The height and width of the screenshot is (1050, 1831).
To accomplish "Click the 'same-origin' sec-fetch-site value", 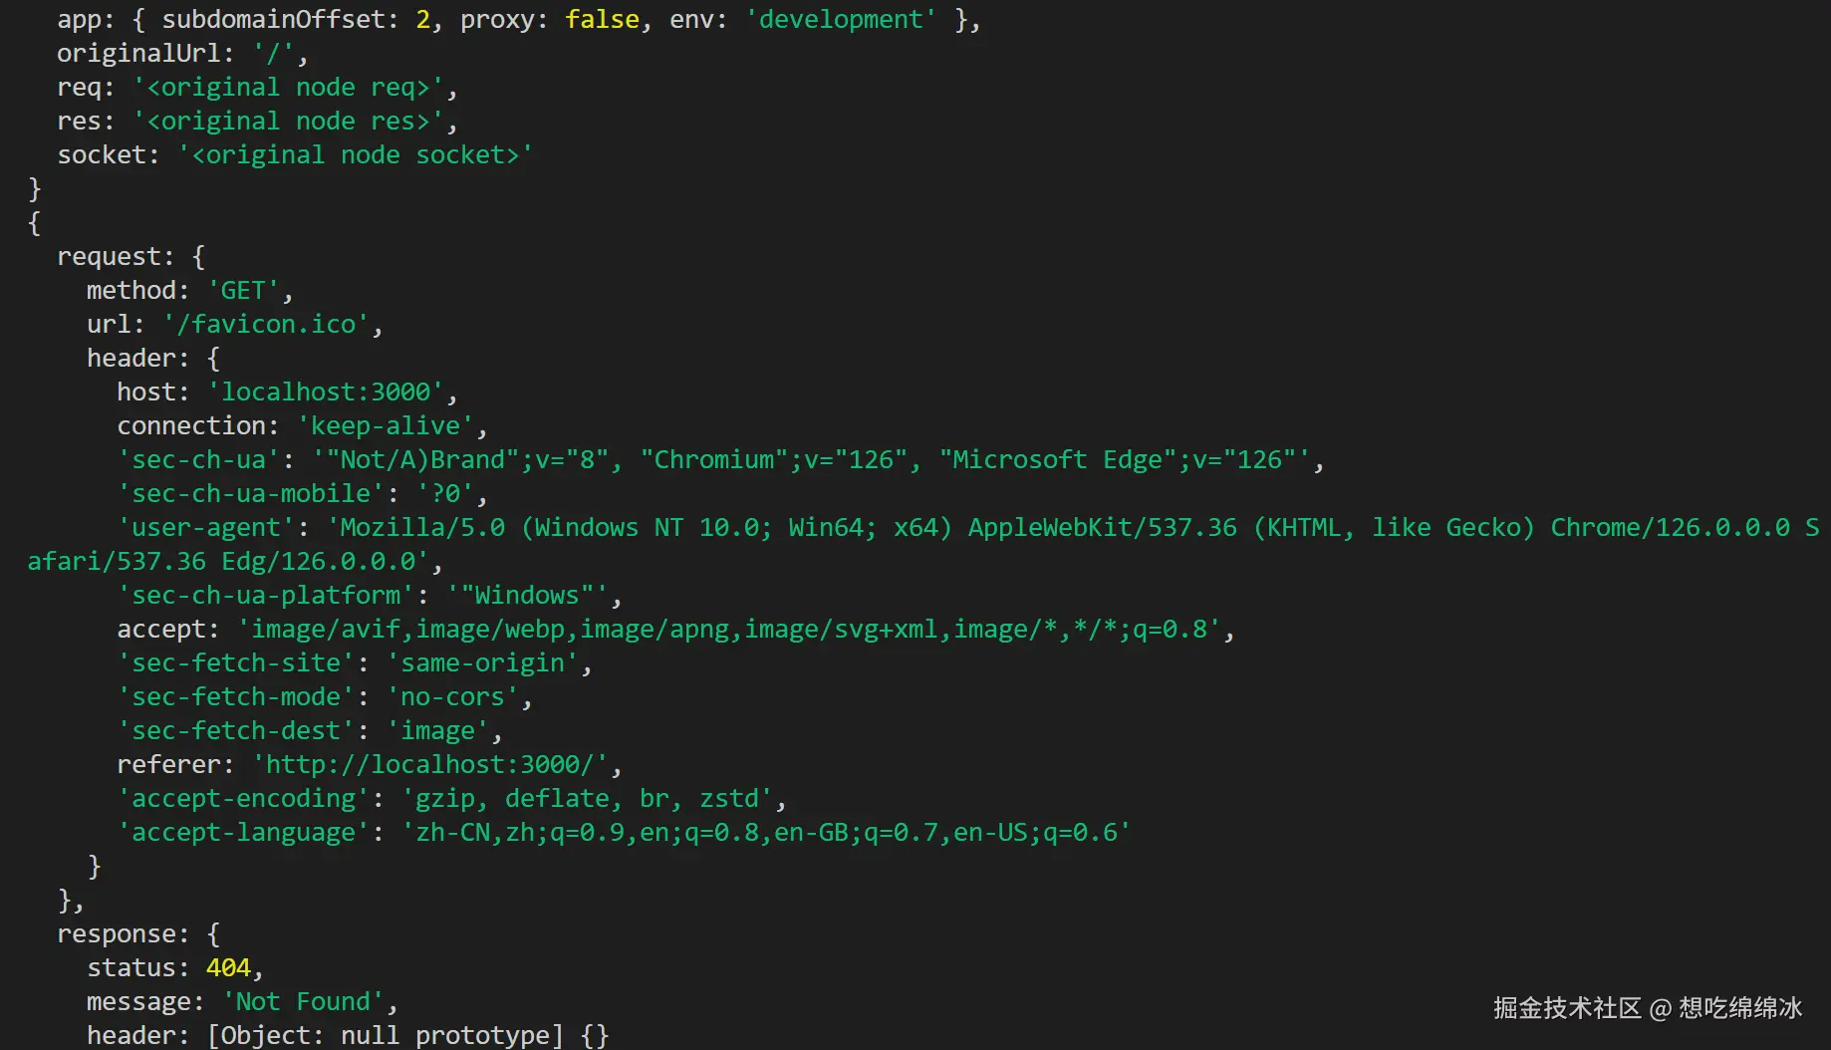I will [482, 663].
